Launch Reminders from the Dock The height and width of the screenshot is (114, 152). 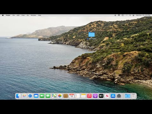[x=78, y=96]
